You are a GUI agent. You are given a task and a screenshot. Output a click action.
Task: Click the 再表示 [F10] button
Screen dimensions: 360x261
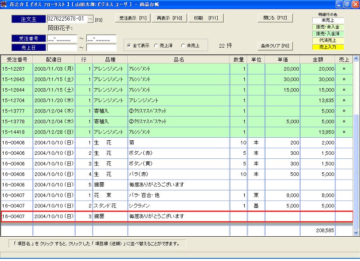click(x=170, y=18)
